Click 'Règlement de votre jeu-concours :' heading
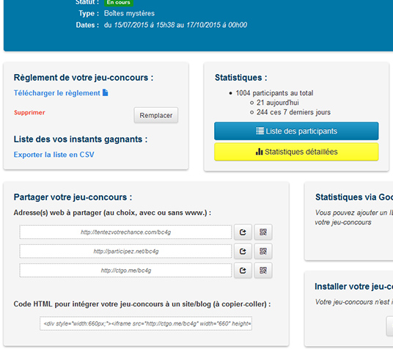This screenshot has width=393, height=349. [84, 78]
